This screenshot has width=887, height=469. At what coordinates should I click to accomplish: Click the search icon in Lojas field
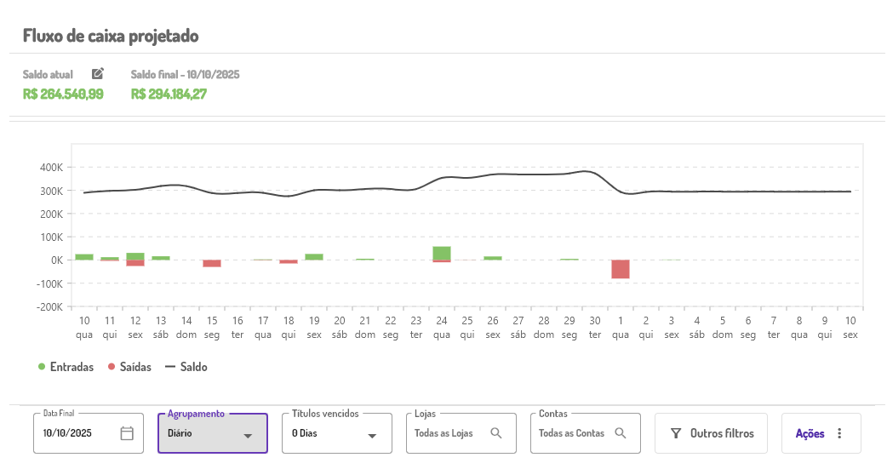(x=496, y=433)
